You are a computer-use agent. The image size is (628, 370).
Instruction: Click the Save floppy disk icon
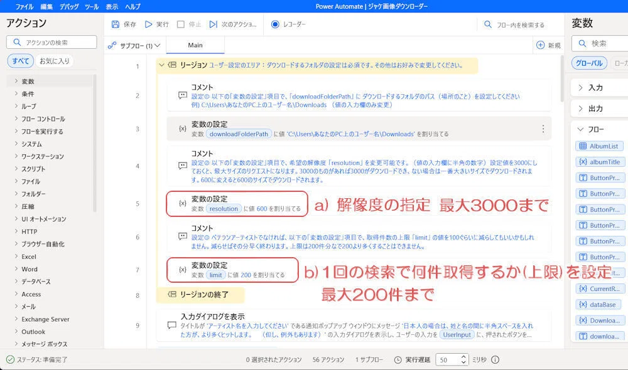point(116,24)
